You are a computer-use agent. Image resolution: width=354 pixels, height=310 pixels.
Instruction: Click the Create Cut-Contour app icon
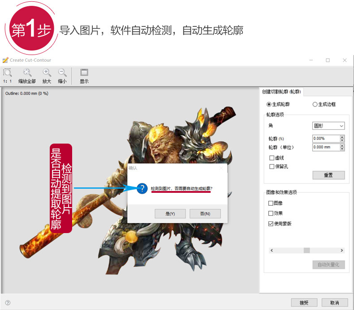(5, 60)
